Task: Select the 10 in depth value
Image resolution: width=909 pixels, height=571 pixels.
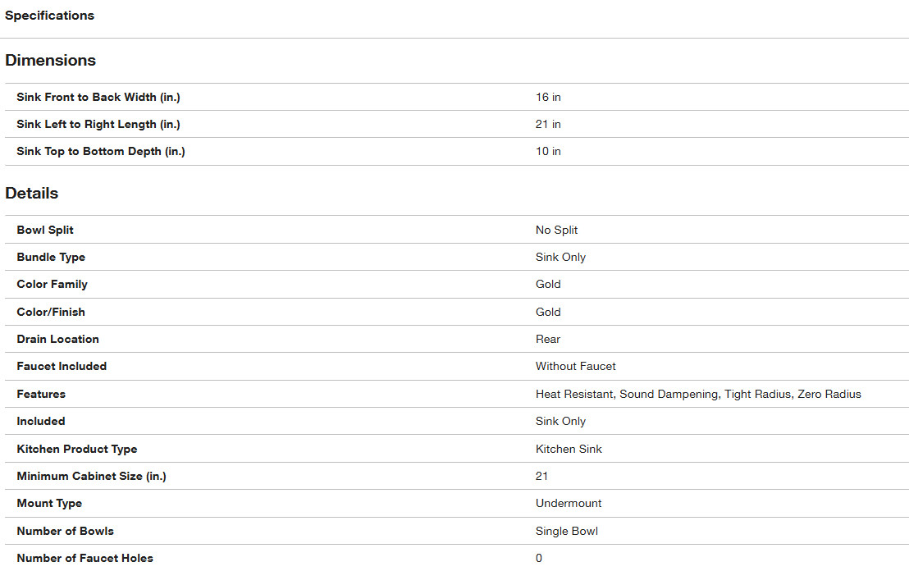Action: pyautogui.click(x=548, y=151)
